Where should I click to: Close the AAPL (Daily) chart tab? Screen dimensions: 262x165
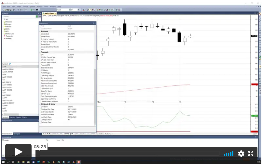tap(56, 13)
